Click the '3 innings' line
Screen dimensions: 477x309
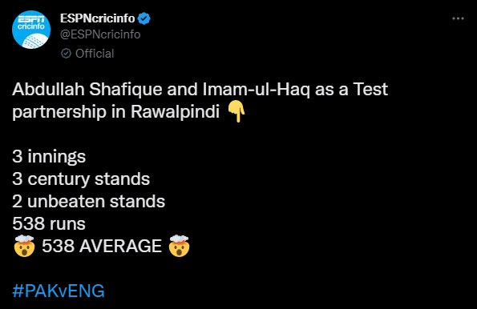(x=49, y=156)
